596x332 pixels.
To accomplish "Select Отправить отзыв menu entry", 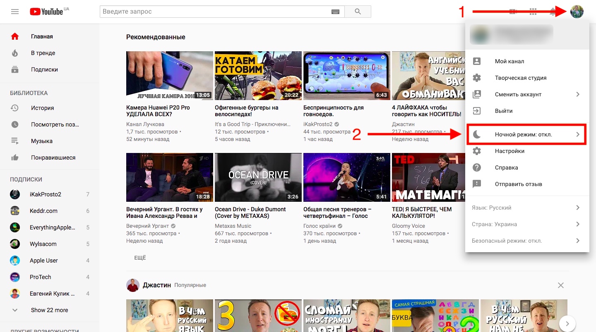I will (527, 184).
